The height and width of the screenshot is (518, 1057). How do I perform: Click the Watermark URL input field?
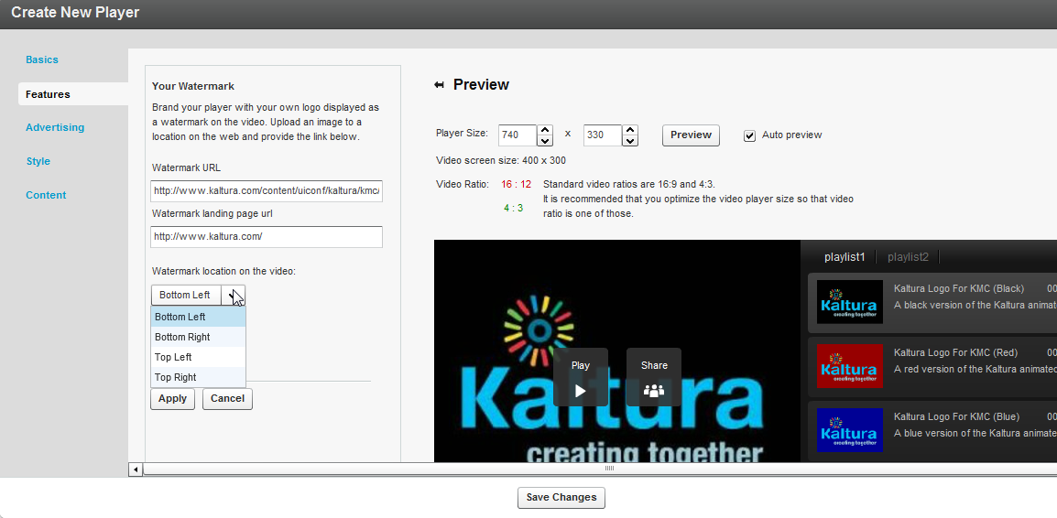pos(267,190)
